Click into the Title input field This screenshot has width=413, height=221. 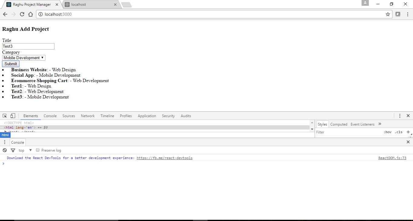[x=28, y=46]
